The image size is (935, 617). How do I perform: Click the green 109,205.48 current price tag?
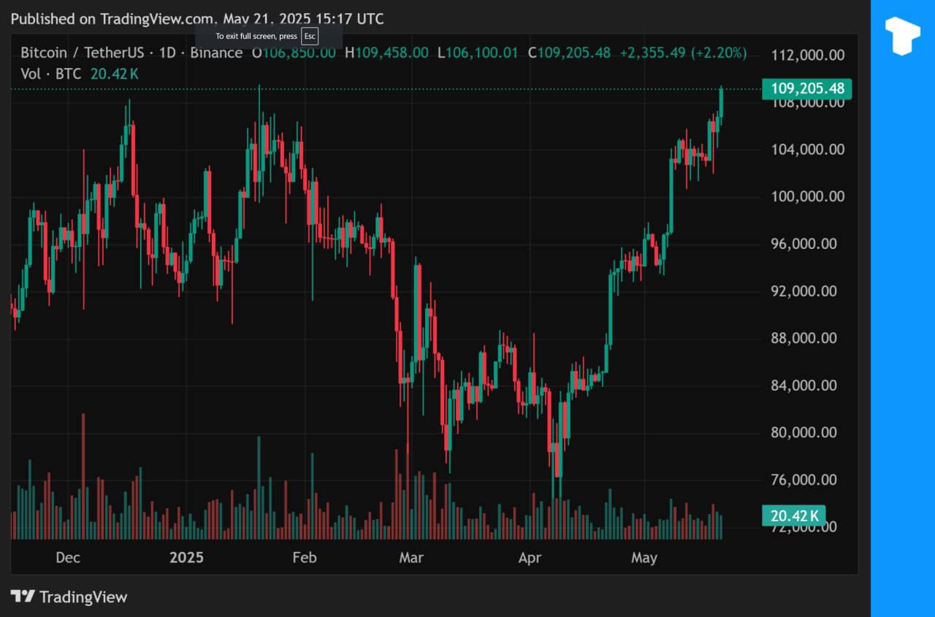806,89
